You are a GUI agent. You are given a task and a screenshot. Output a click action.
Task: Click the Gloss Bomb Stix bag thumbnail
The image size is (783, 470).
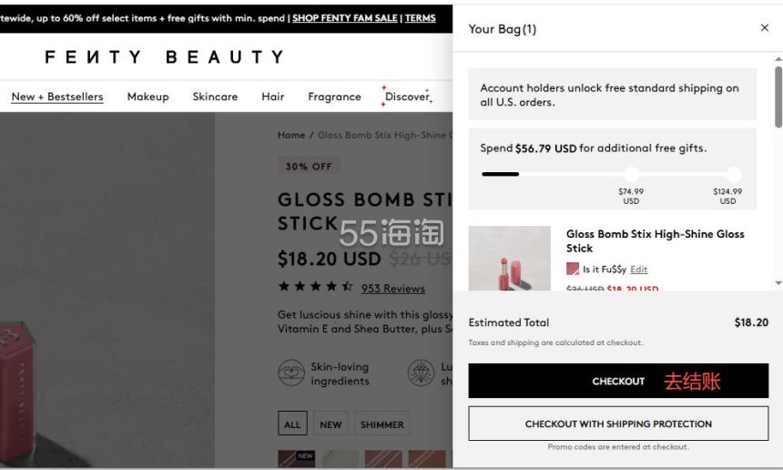pyautogui.click(x=509, y=260)
